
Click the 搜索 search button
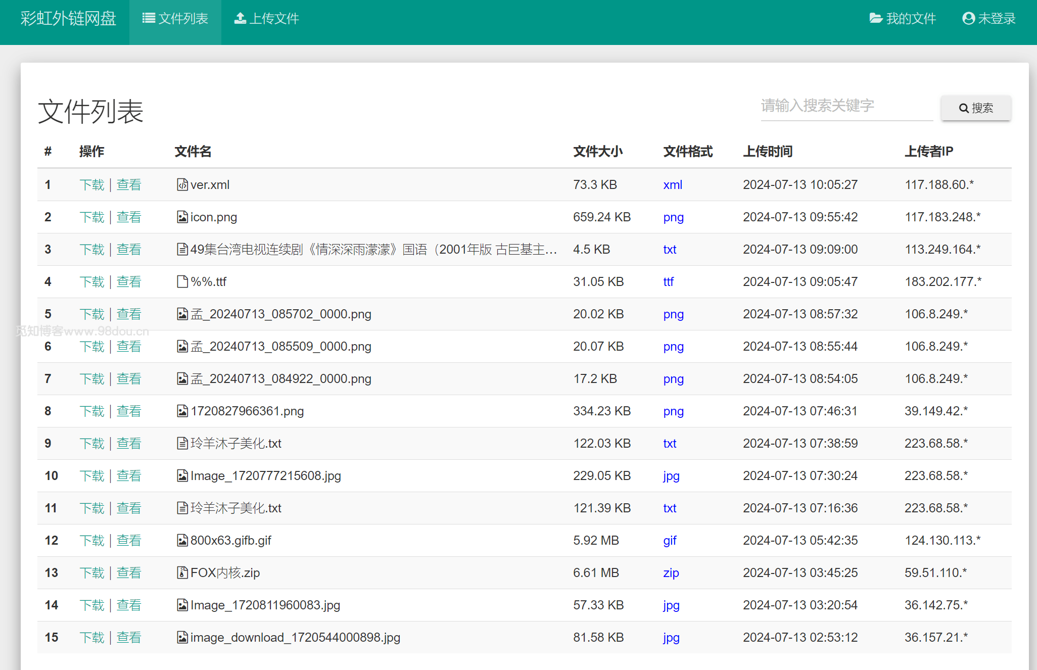pos(976,108)
